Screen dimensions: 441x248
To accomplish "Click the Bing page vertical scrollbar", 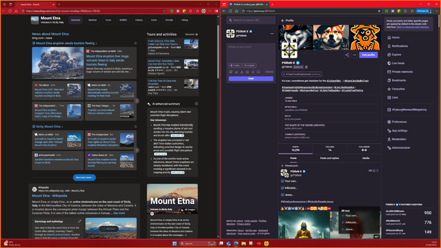I will [x=218, y=48].
